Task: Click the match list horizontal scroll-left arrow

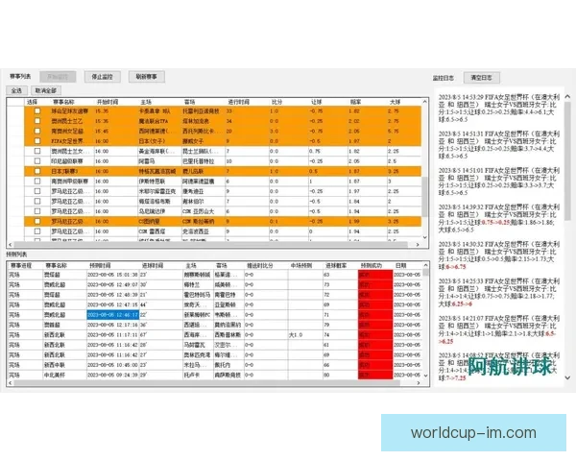Action: coord(11,245)
